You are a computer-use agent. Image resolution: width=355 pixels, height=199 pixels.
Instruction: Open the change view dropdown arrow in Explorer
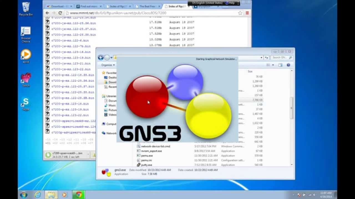click(x=273, y=65)
